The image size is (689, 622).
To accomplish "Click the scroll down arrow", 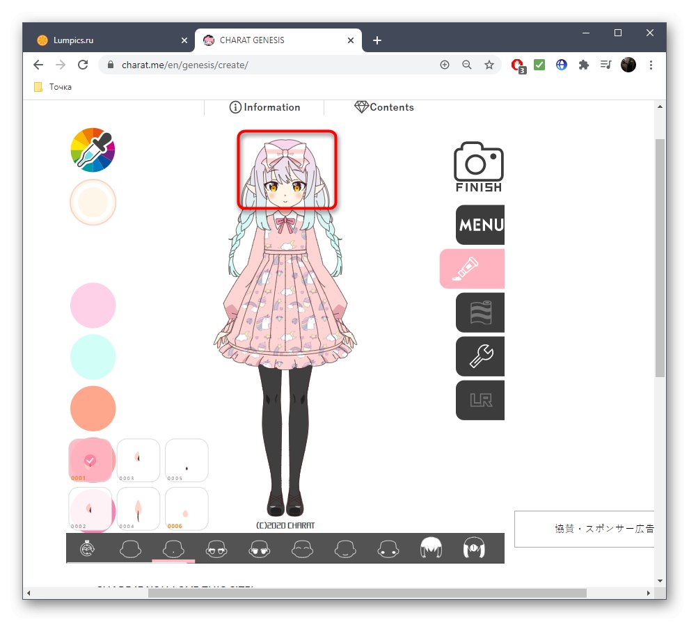I will coord(660,581).
